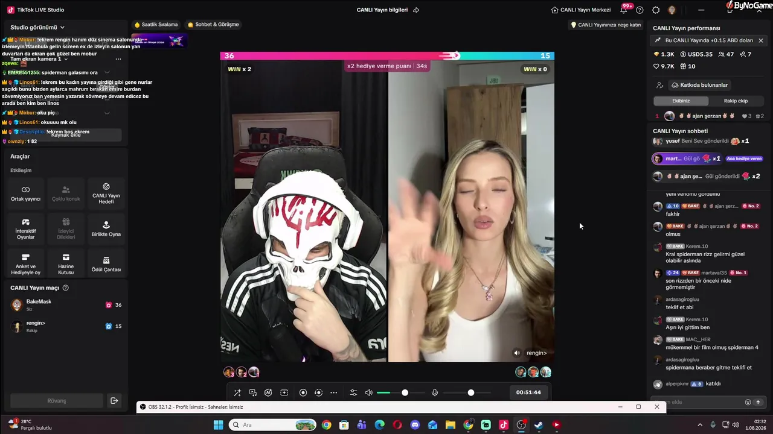Click the exit match icon beside Rövanş
The height and width of the screenshot is (434, 773).
[114, 401]
